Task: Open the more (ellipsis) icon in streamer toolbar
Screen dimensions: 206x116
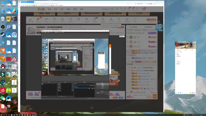Action: [135, 19]
